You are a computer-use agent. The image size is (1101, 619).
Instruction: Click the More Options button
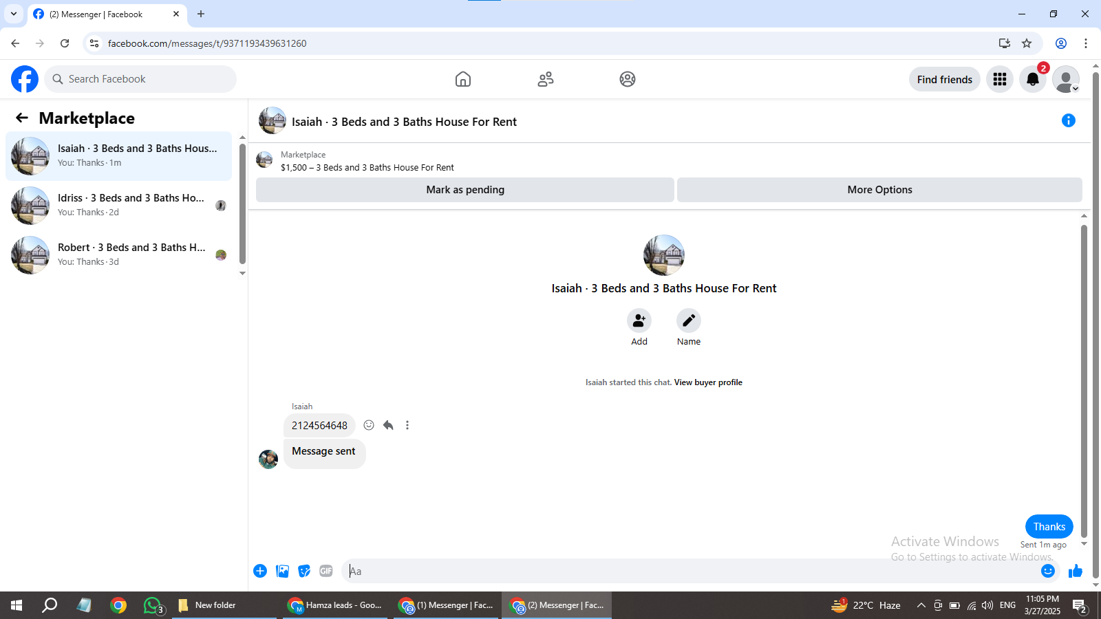(879, 190)
